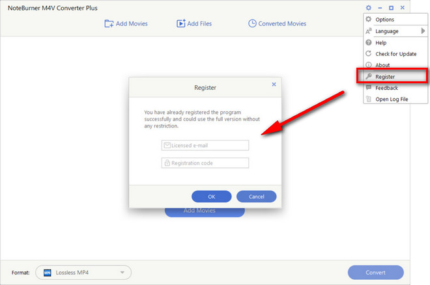The height and width of the screenshot is (285, 430).
Task: Close the NoteBurner window
Action: tap(402, 8)
